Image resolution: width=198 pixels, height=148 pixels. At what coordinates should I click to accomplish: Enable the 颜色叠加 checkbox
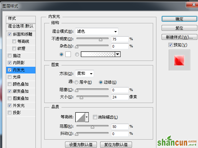coord(9,84)
